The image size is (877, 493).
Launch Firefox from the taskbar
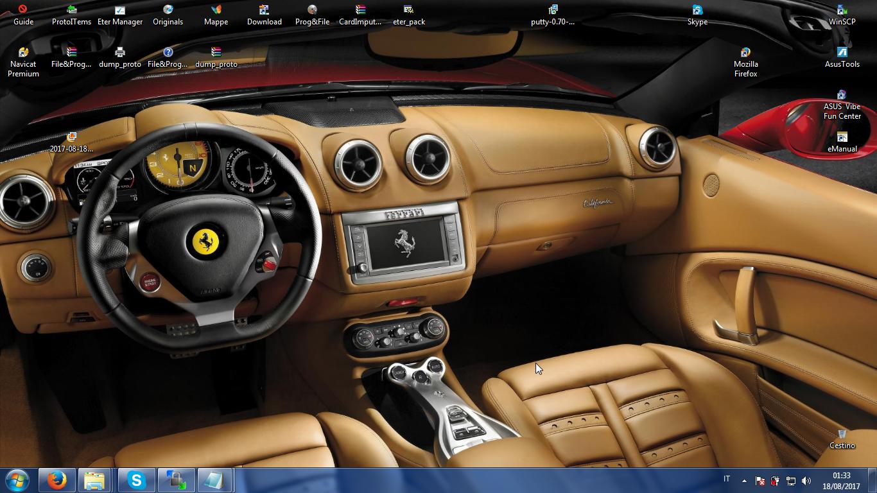56,480
